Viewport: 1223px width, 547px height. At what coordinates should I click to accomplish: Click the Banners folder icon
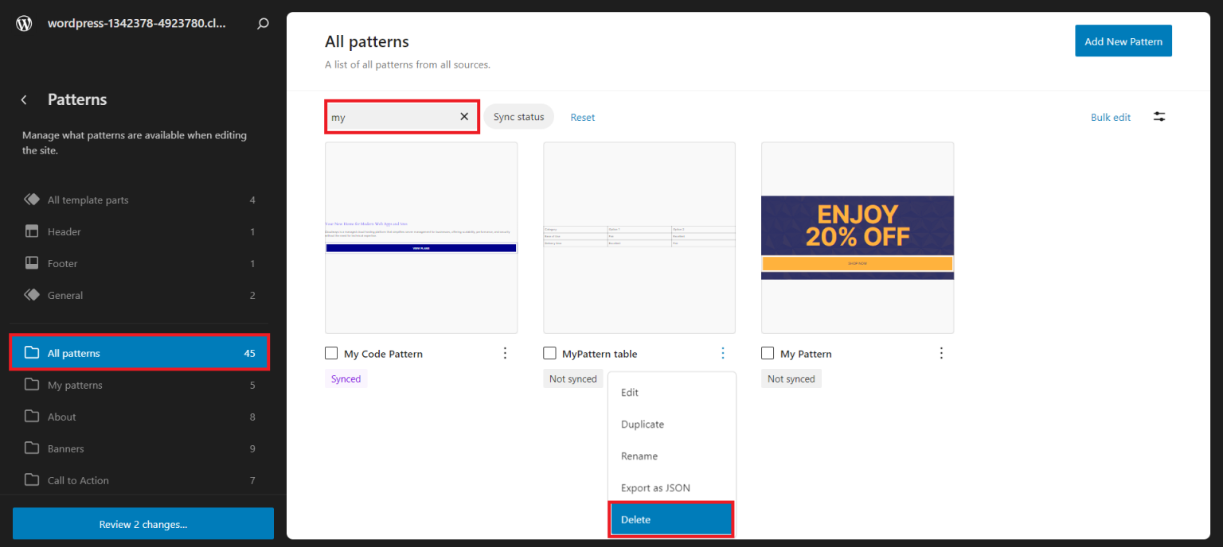coord(32,448)
